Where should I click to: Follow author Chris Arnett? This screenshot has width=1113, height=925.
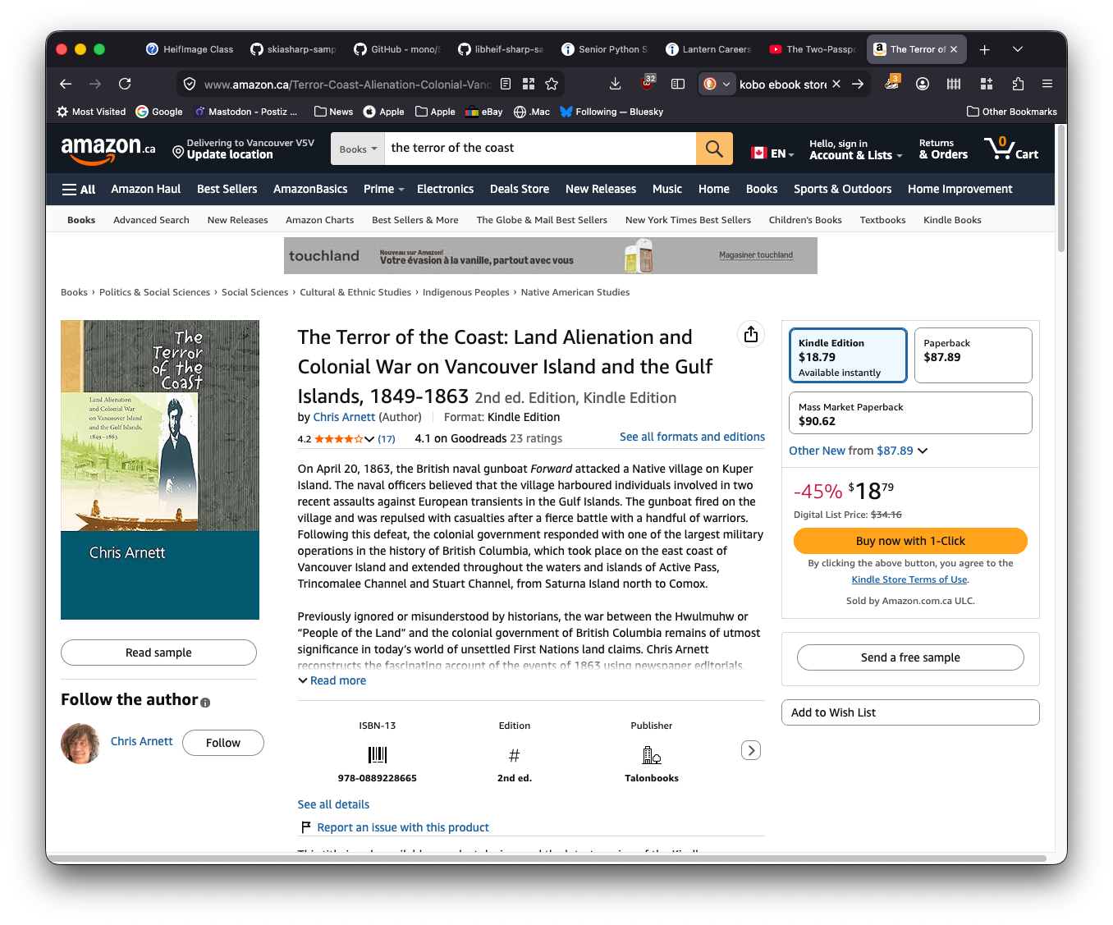coord(222,743)
